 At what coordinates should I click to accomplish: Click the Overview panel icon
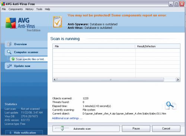[x=9, y=44]
